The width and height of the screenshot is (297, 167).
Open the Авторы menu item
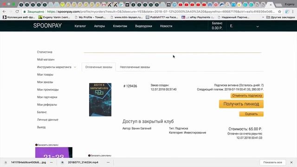99,26
